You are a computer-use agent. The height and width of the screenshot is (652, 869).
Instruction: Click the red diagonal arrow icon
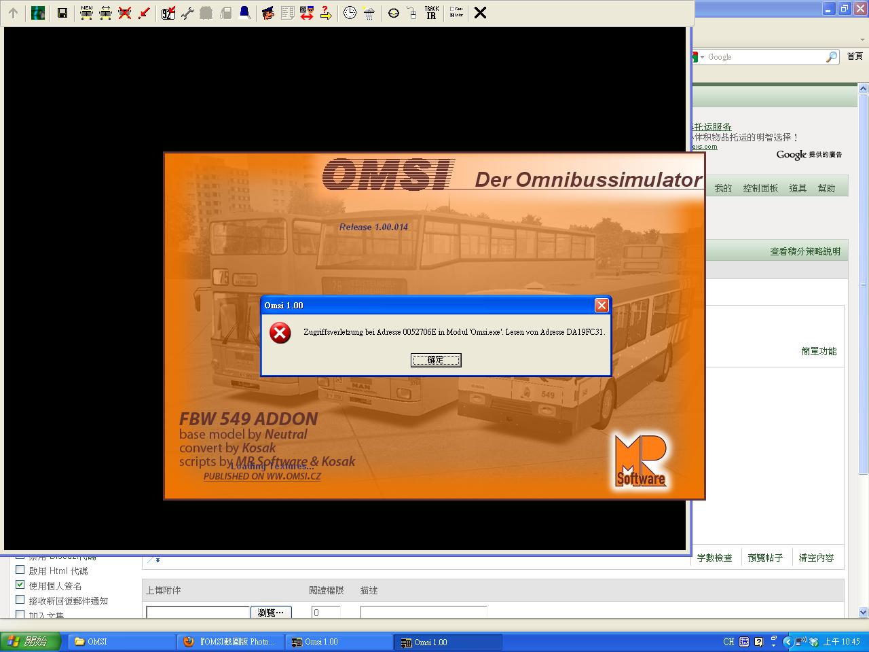(144, 13)
